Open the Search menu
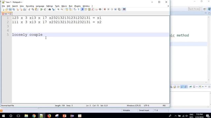The height and width of the screenshot is (118, 211). pos(15,6)
